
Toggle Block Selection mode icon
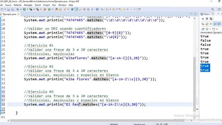point(88,9)
